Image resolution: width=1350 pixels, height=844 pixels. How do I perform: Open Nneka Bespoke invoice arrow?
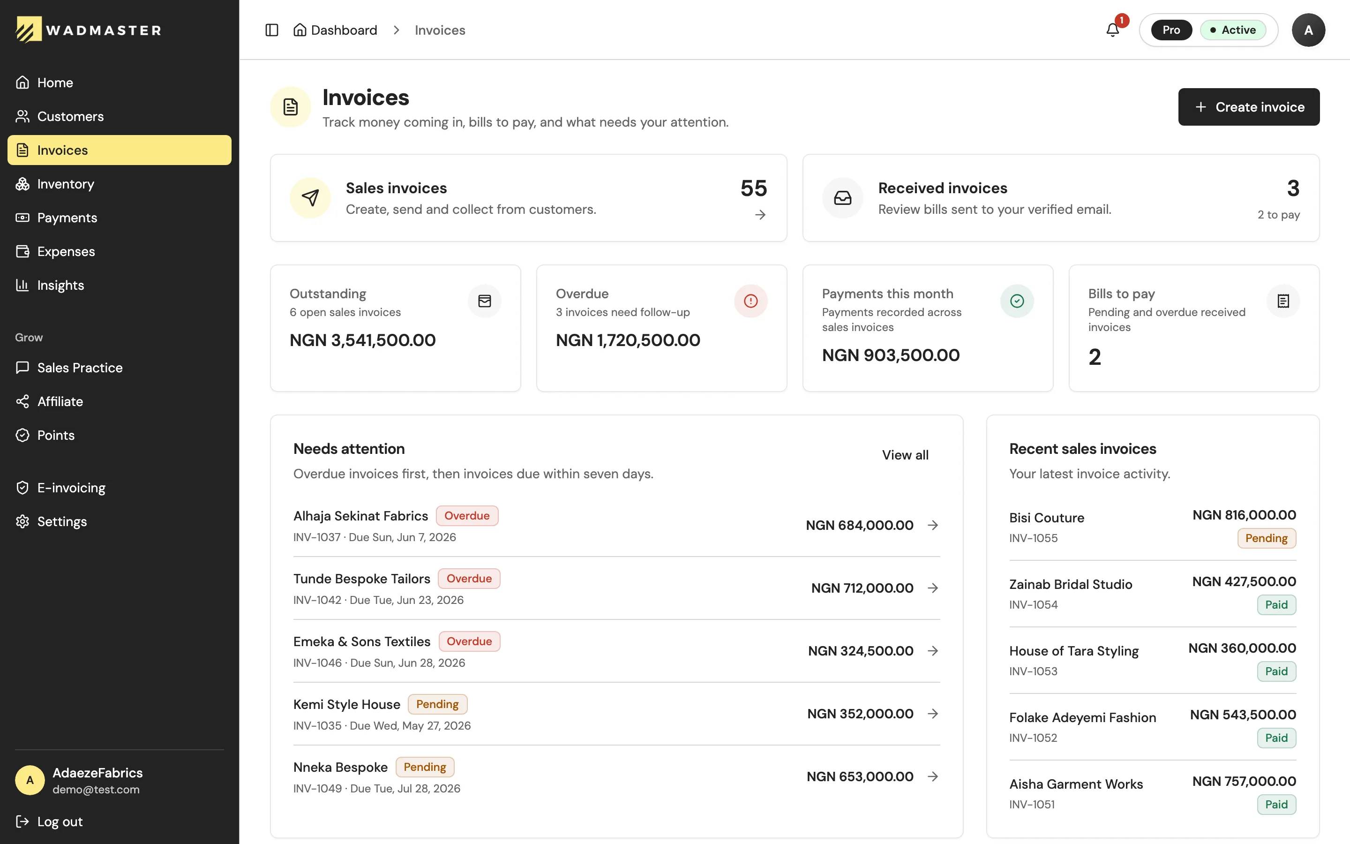tap(933, 776)
